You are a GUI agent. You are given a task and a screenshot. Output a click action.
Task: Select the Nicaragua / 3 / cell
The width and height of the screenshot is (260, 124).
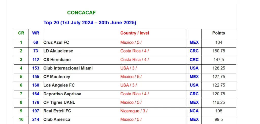tap(134, 111)
